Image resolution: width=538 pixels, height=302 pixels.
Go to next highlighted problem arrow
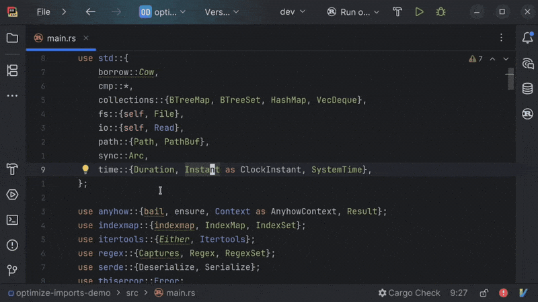506,59
